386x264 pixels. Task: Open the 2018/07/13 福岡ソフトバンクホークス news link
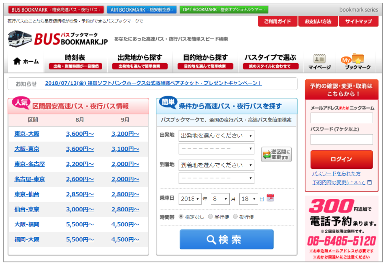pyautogui.click(x=153, y=83)
